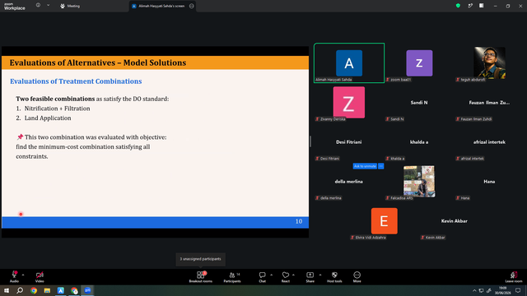Click the Share screen icon
The width and height of the screenshot is (527, 296).
310,275
